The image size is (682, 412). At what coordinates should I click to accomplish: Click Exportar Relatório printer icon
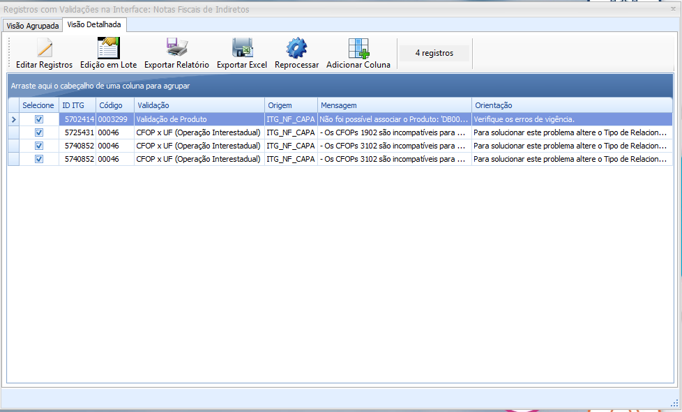coord(176,48)
